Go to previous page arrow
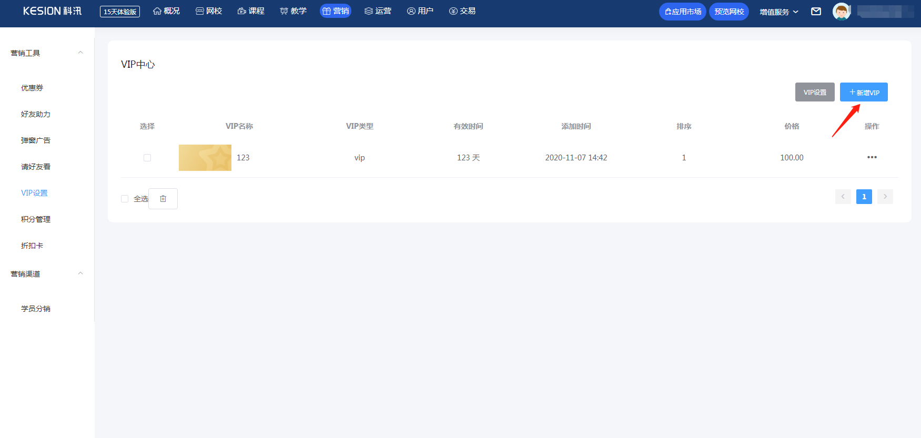The height and width of the screenshot is (438, 921). coord(843,197)
